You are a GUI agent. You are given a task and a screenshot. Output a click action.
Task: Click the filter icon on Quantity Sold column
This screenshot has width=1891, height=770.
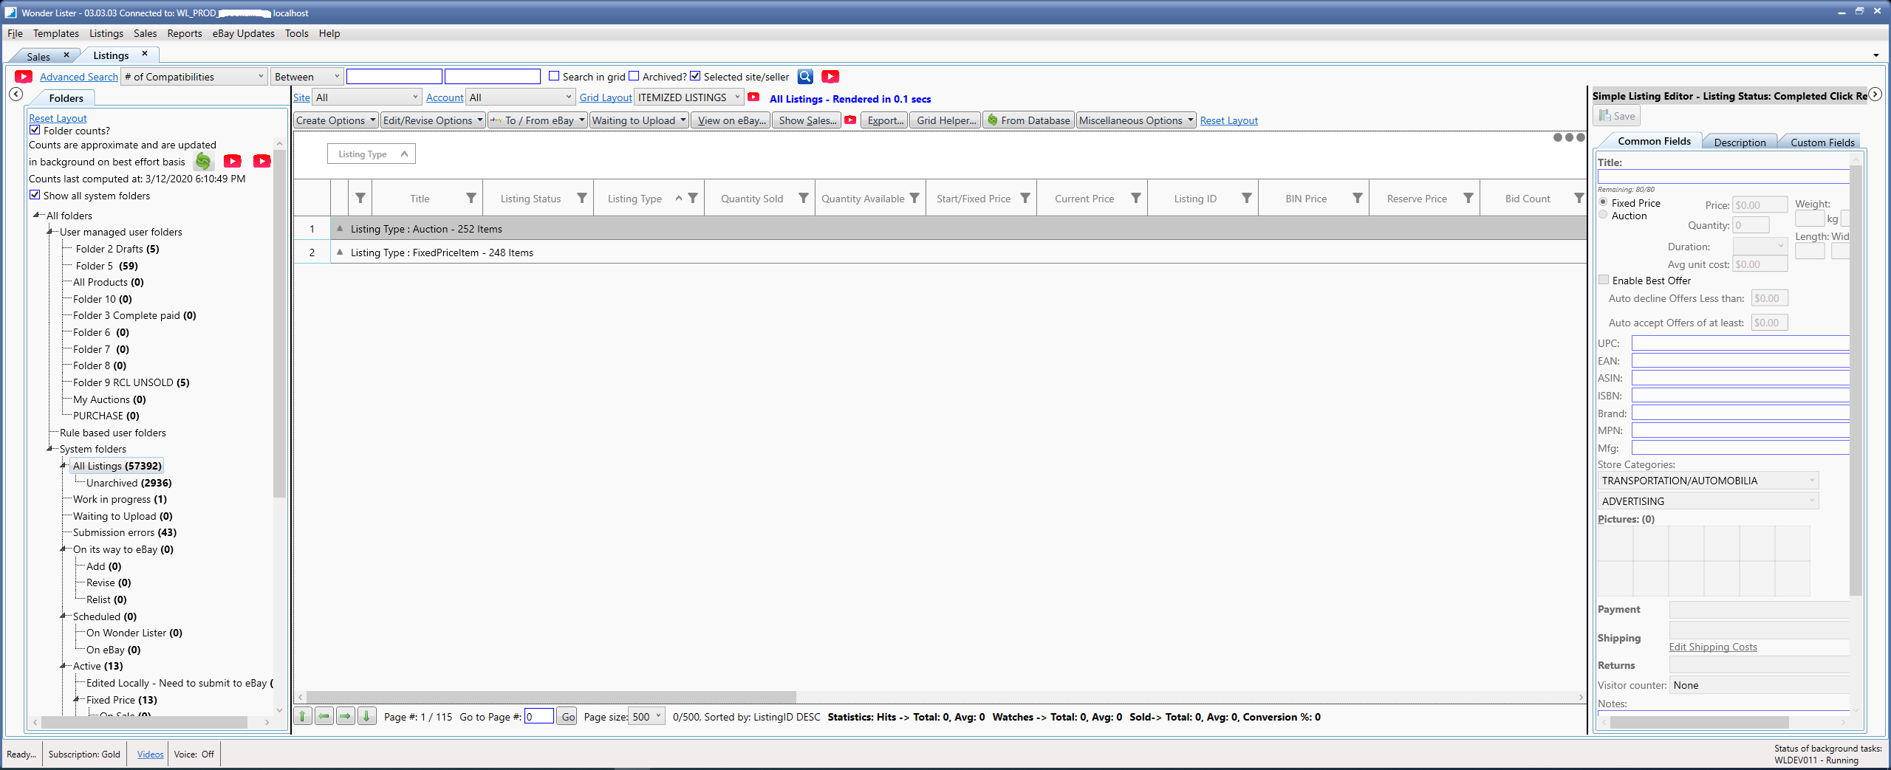[804, 198]
